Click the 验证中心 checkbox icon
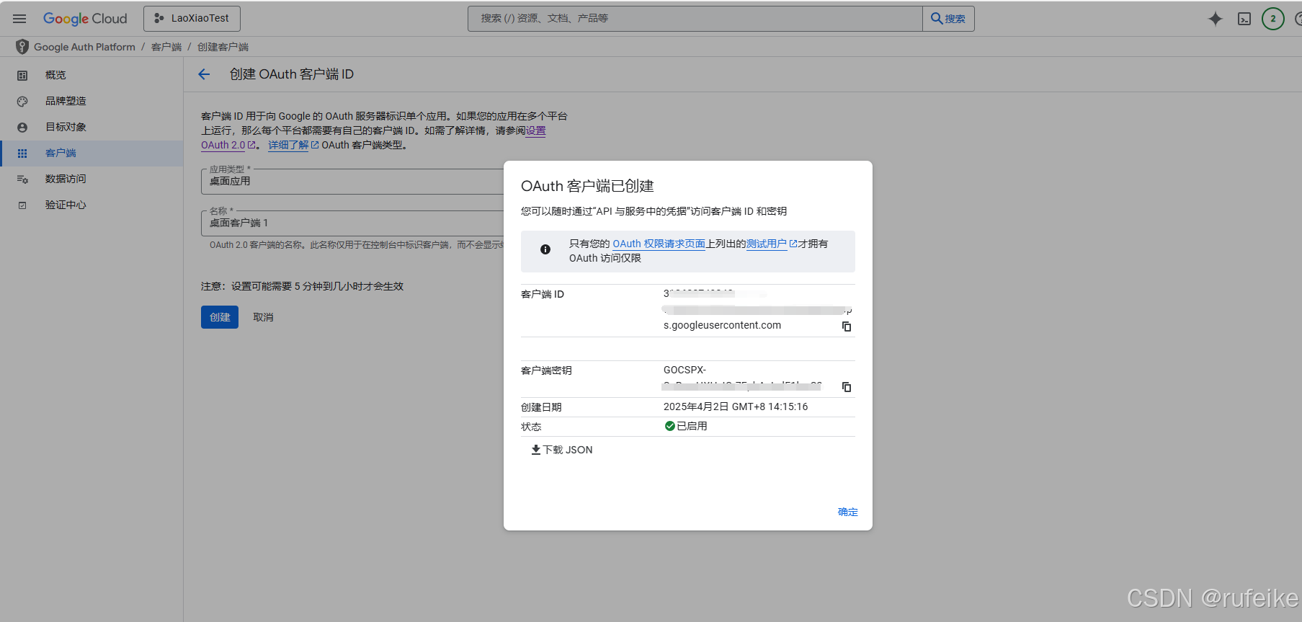Screen dimensions: 1302x622 (22, 205)
